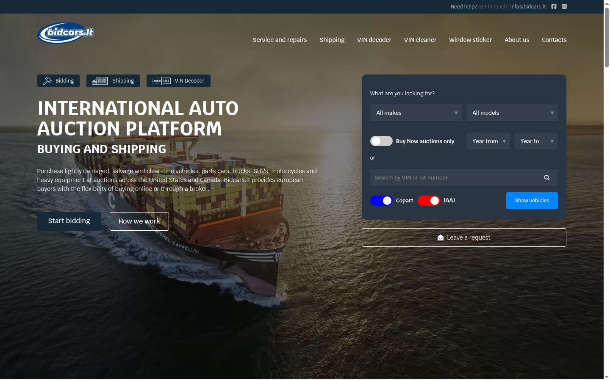Expand the All models dropdown
The image size is (610, 381).
point(512,113)
